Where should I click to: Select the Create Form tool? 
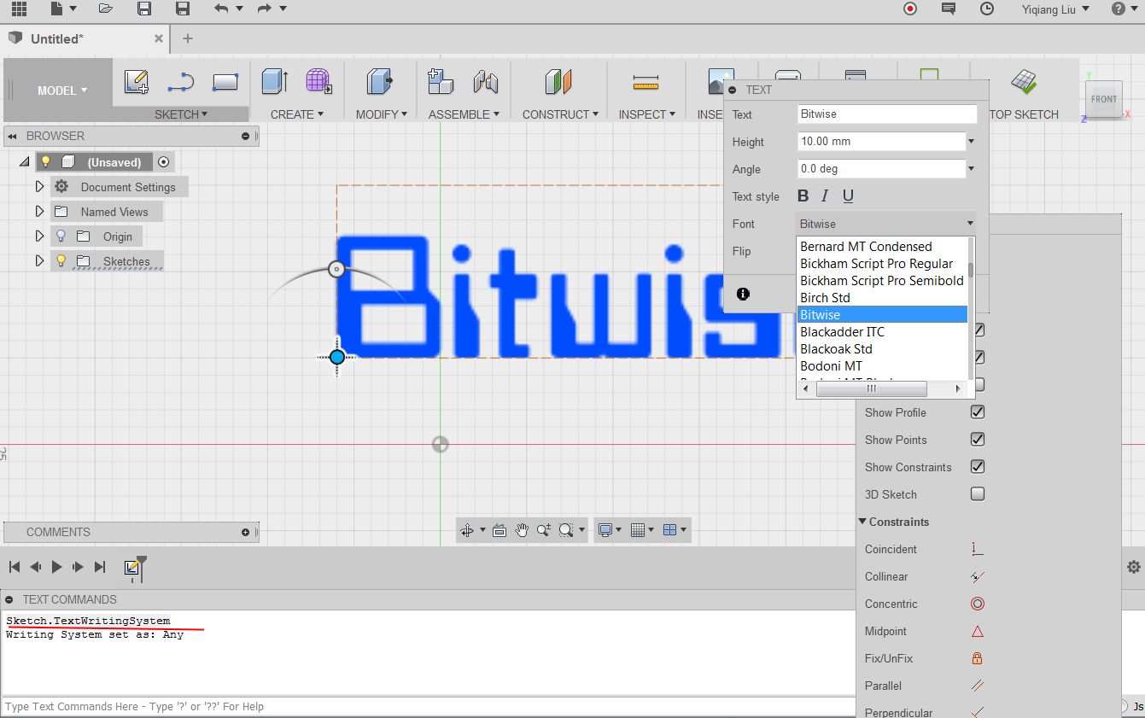click(318, 81)
